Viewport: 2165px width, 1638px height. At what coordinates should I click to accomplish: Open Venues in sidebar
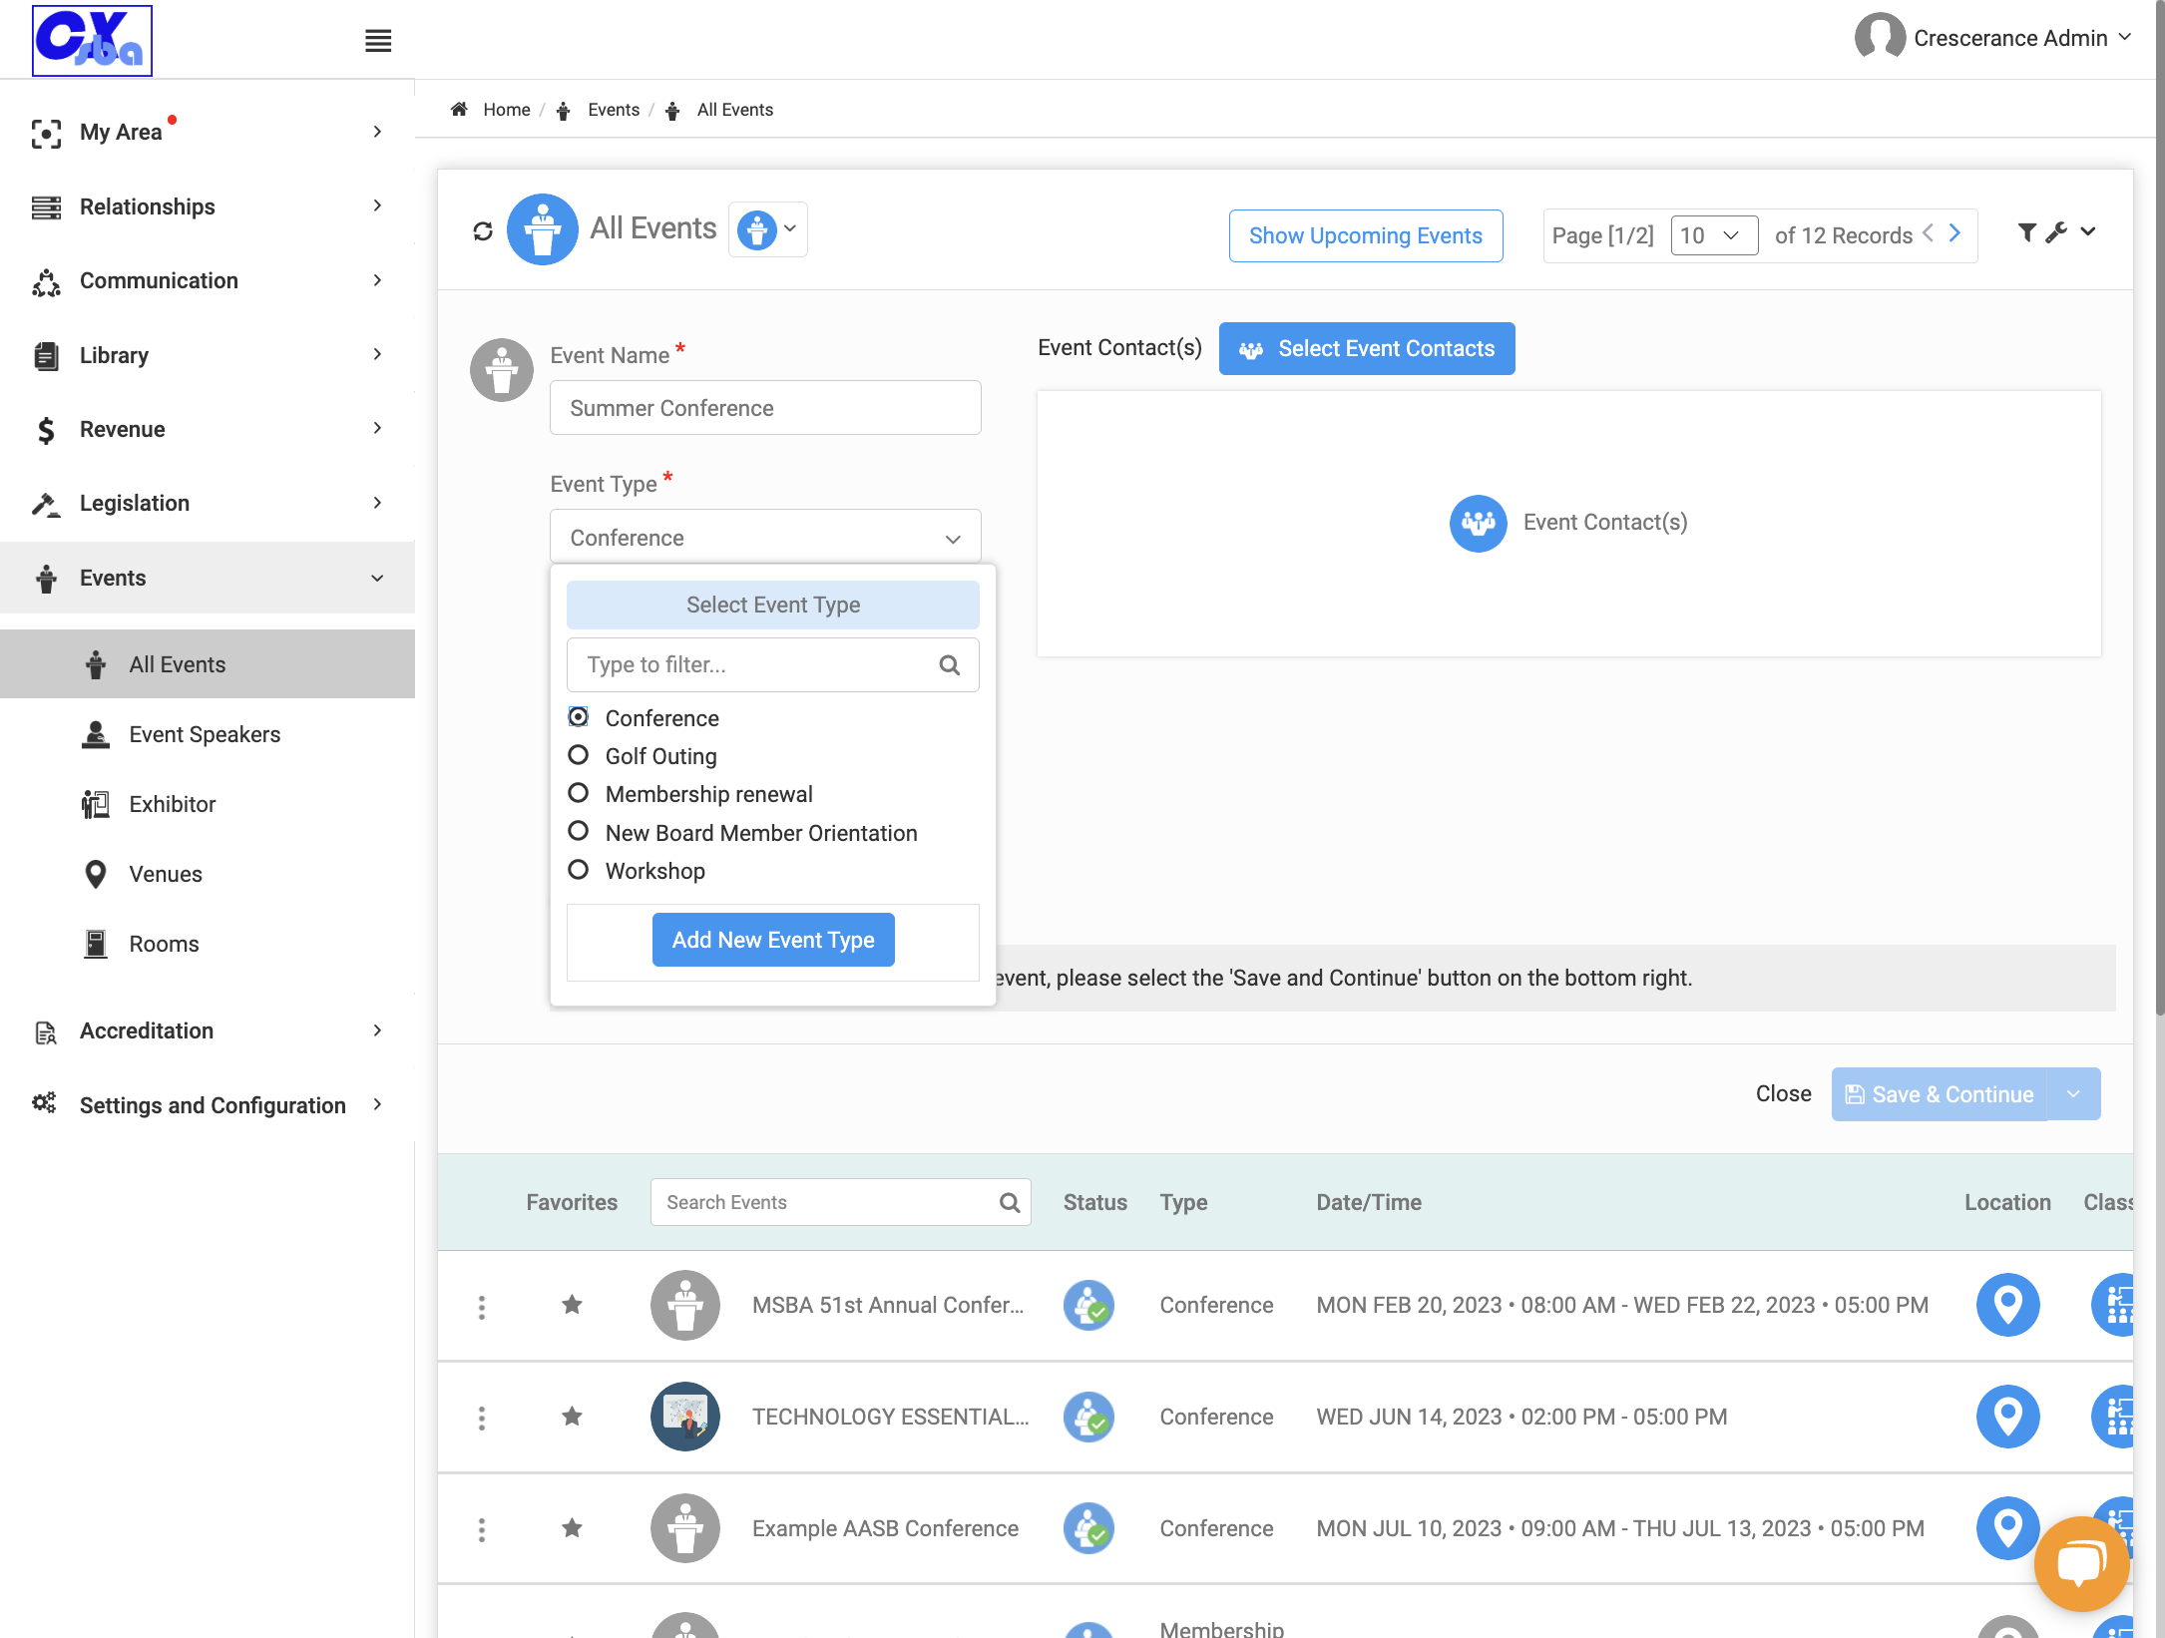pyautogui.click(x=166, y=874)
